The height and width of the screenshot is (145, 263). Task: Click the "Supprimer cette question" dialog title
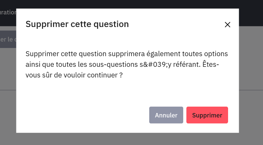point(77,24)
